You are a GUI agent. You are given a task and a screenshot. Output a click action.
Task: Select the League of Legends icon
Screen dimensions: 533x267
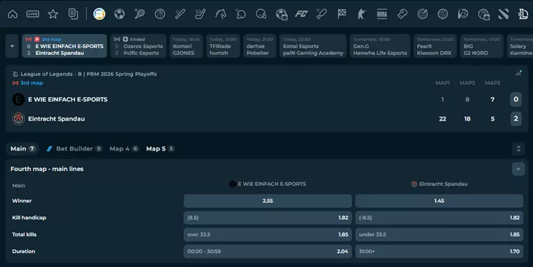pos(523,14)
